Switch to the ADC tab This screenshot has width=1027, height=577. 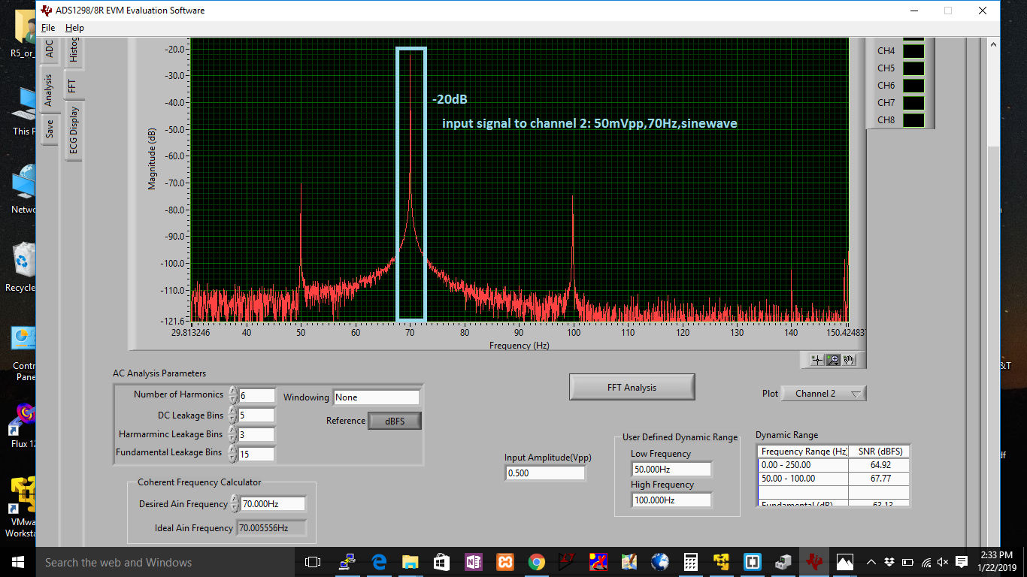(50, 49)
